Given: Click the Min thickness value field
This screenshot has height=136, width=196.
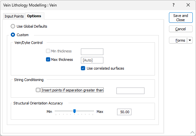Looking at the screenshot, I should [x=92, y=51].
